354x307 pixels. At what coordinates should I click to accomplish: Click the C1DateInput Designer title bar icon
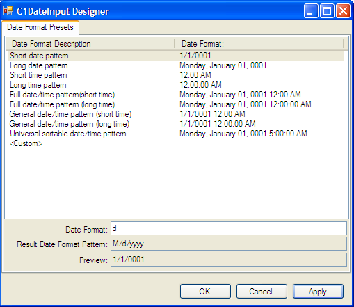click(8, 11)
